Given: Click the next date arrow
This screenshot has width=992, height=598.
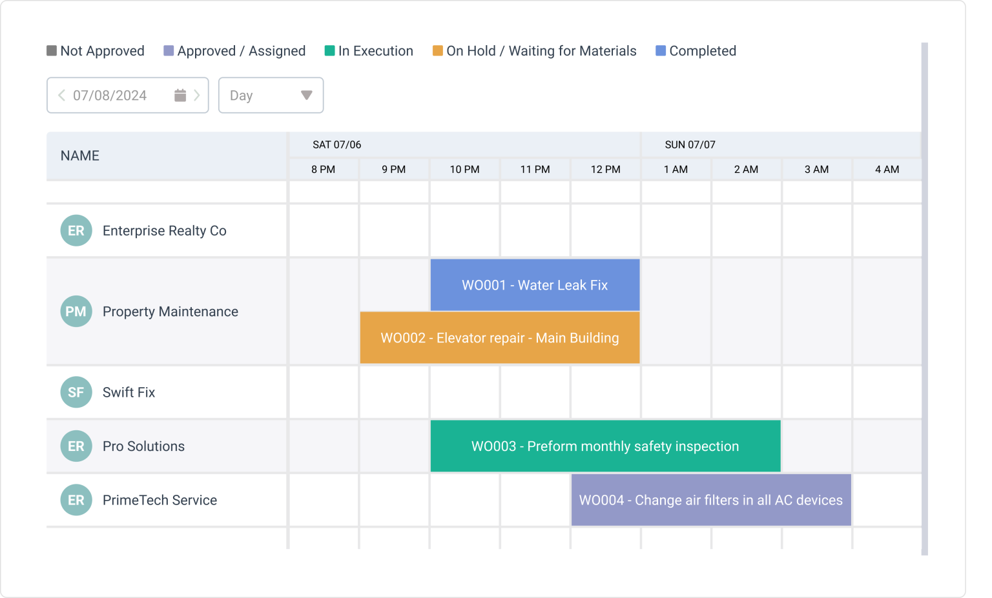Looking at the screenshot, I should tap(198, 95).
